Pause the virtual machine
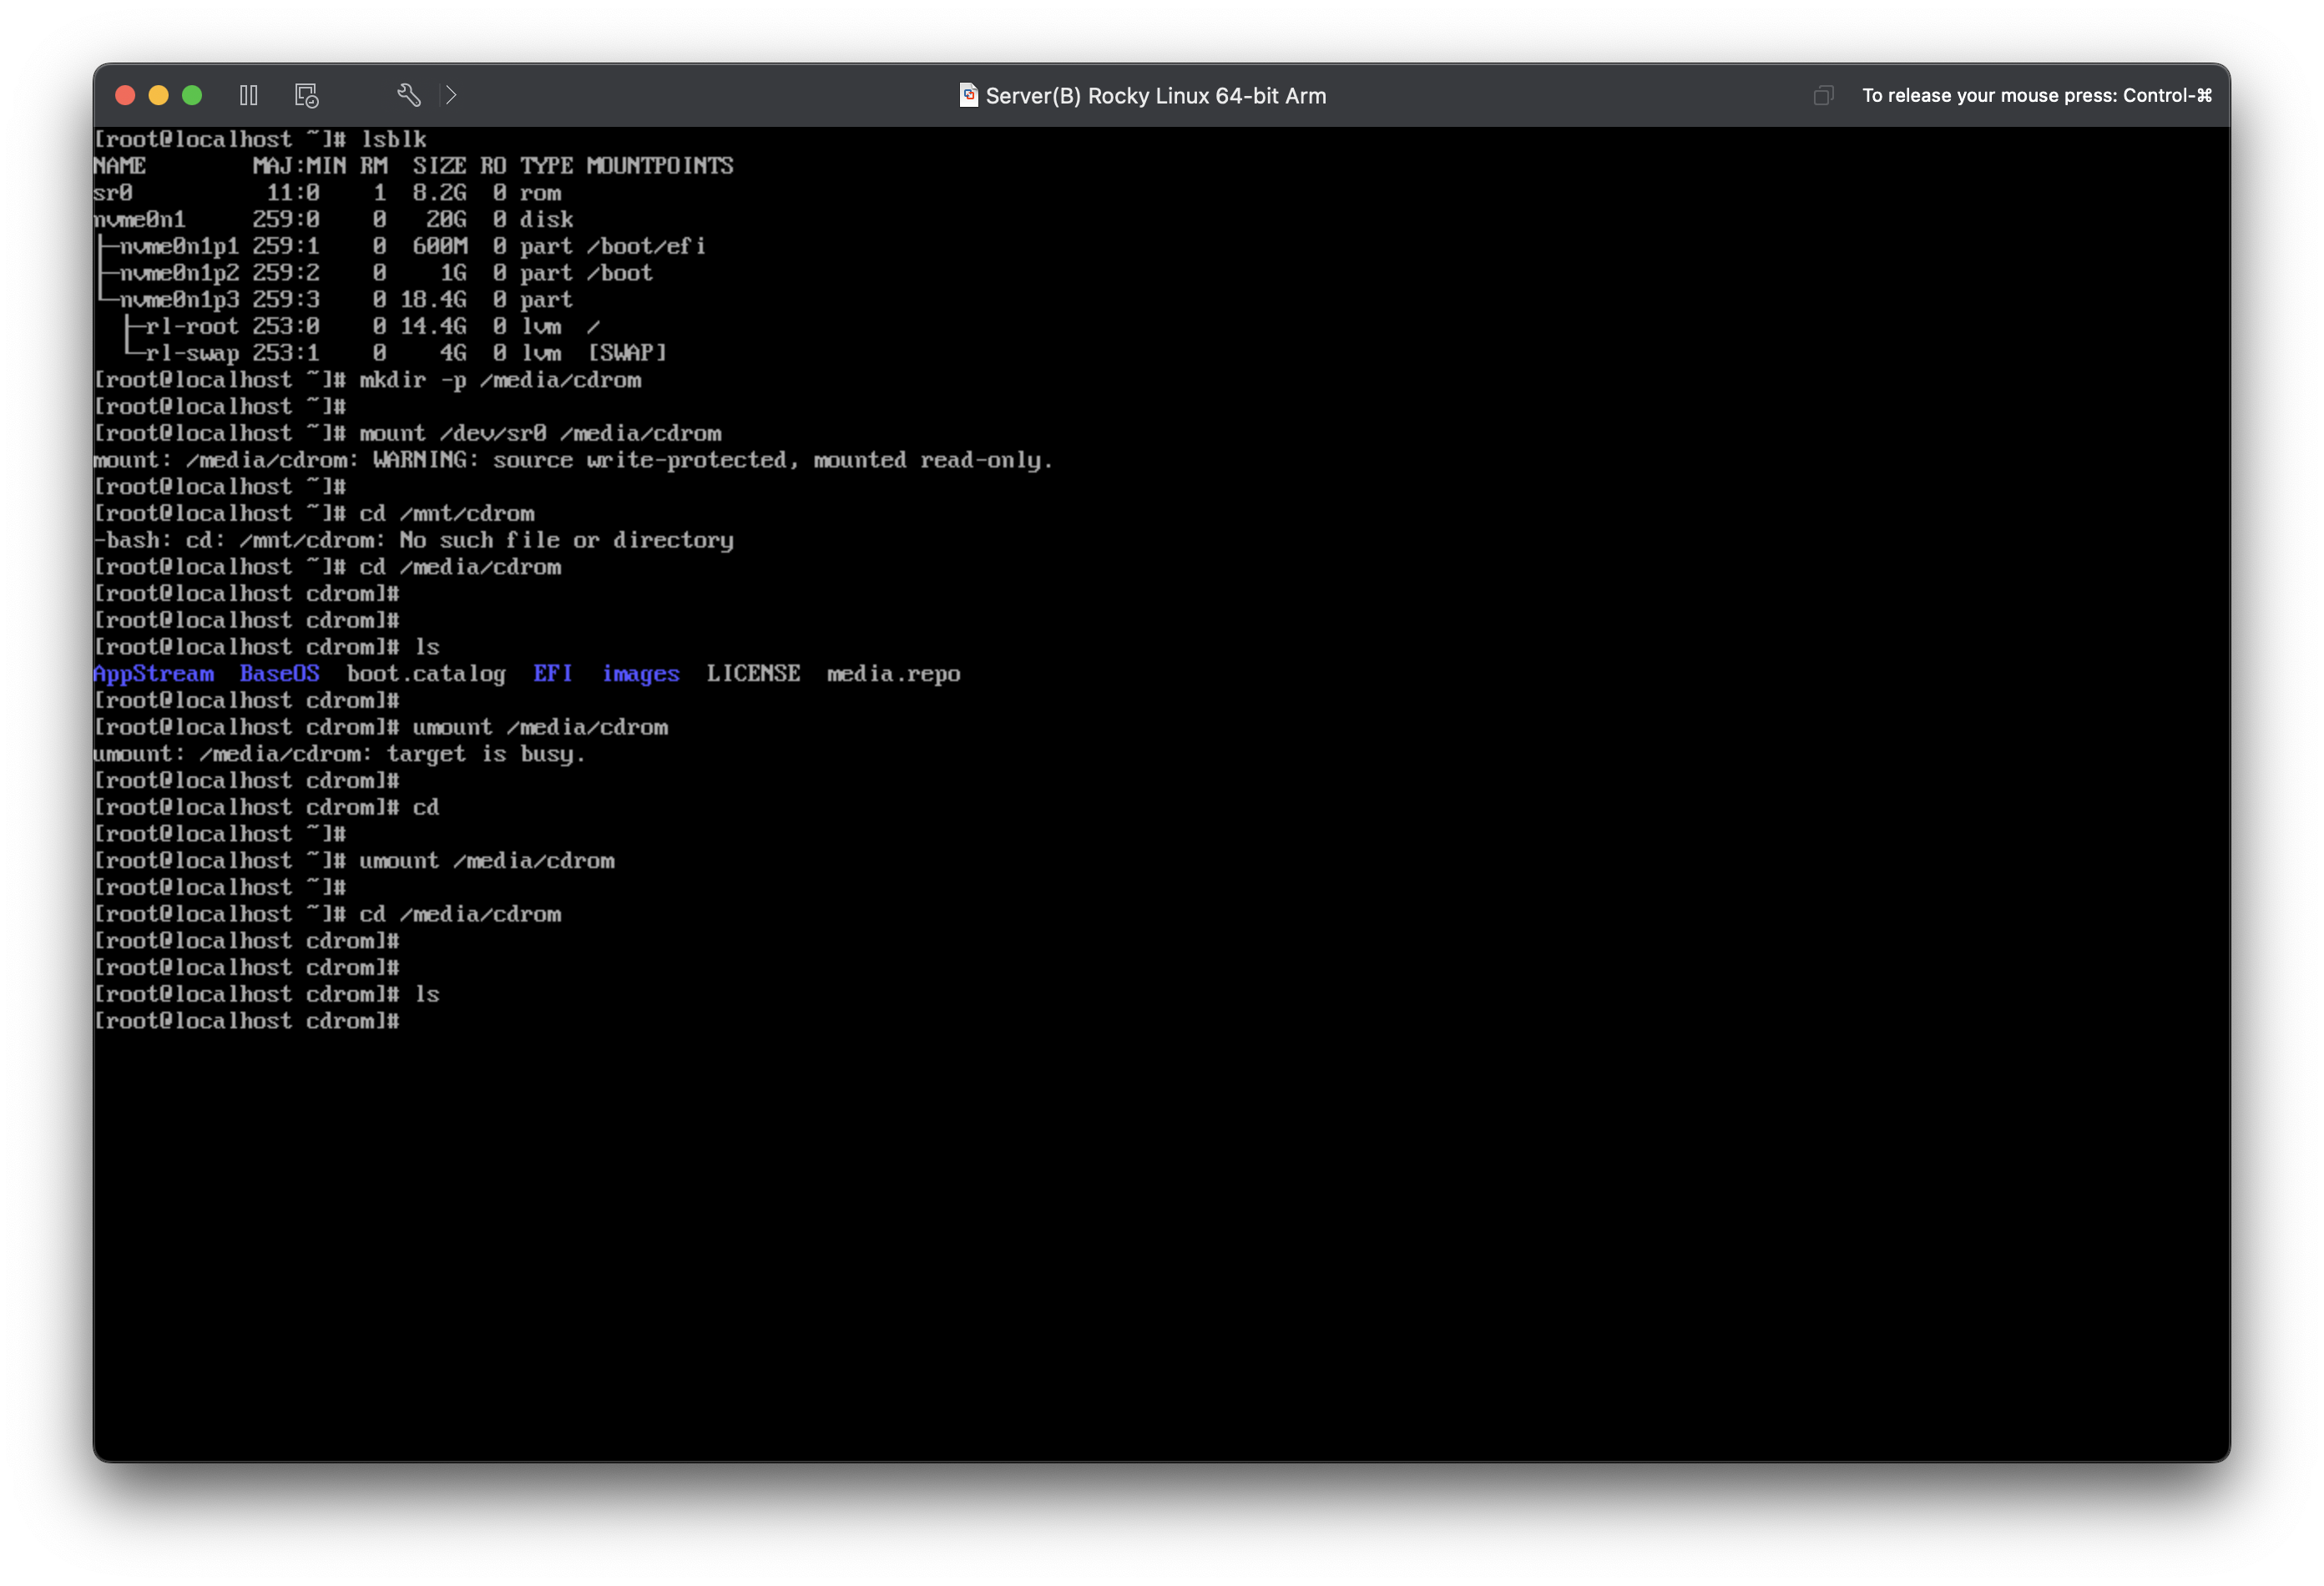Image resolution: width=2324 pixels, height=1586 pixels. pos(249,95)
